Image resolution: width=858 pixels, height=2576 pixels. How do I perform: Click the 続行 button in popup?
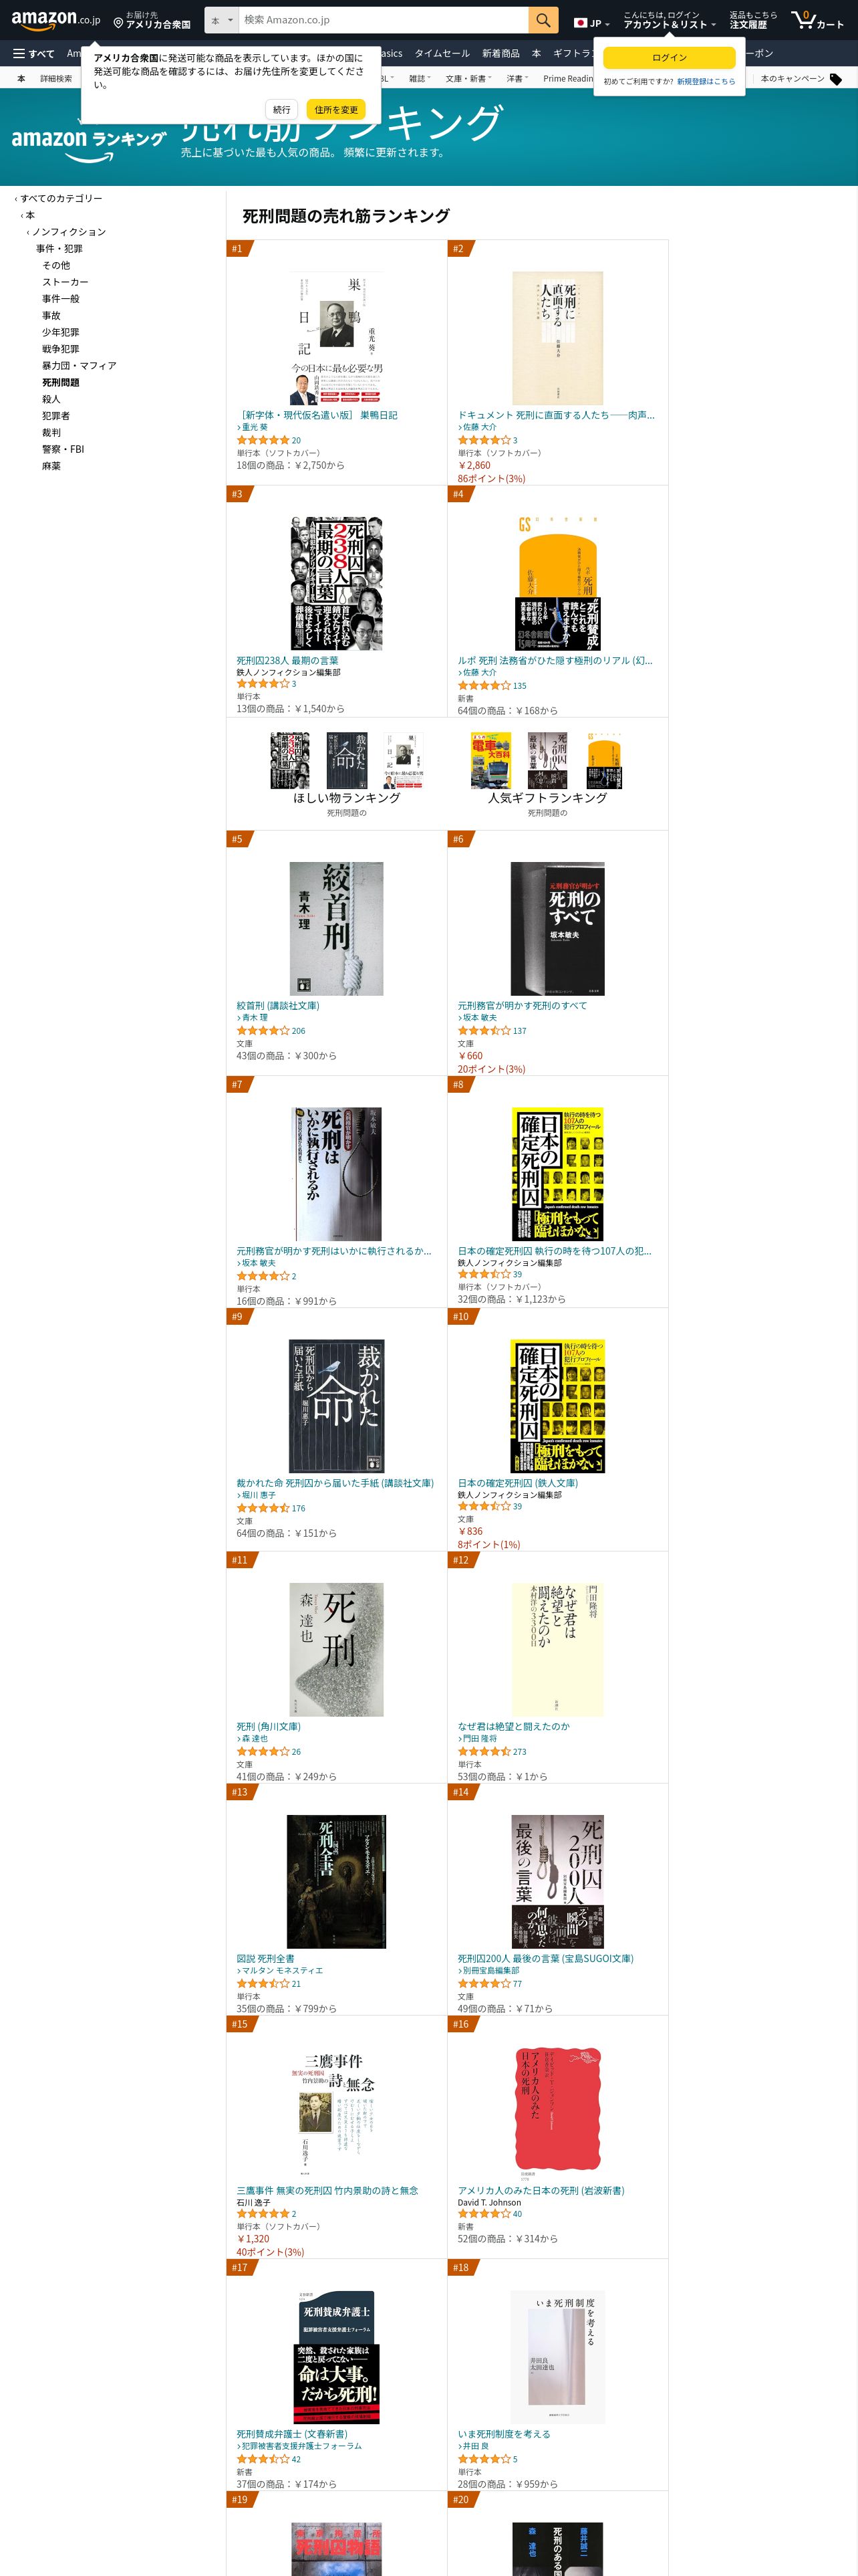coord(282,110)
